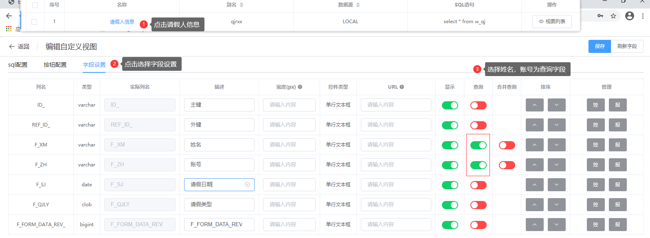The width and height of the screenshot is (650, 238).
Task: Enable 合并查询 toggle for F_ZH row
Action: 507,165
